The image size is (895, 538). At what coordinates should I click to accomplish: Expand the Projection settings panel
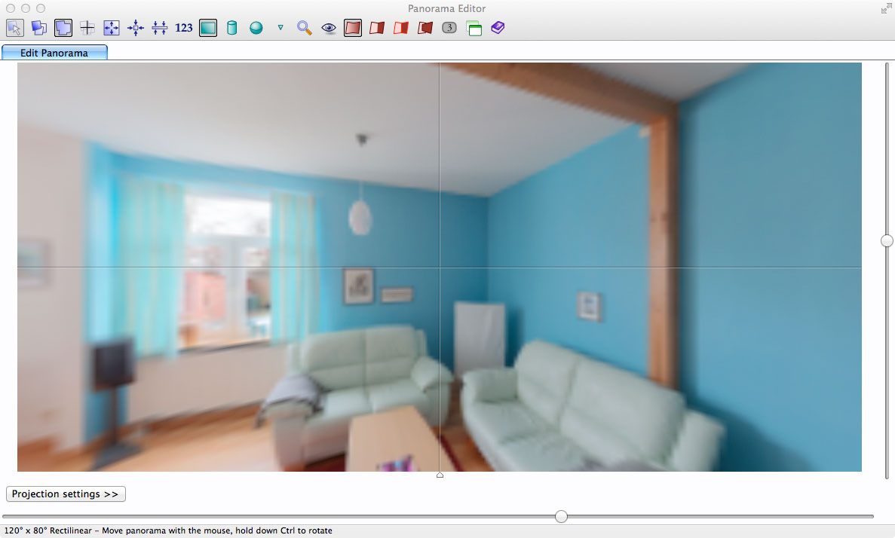click(66, 494)
